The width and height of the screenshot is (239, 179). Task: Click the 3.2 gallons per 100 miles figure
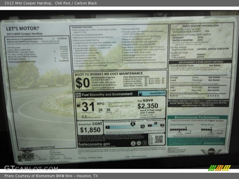coord(84,117)
